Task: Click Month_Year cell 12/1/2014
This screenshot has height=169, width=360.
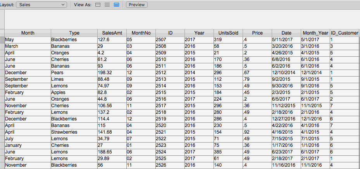Action: [315, 73]
